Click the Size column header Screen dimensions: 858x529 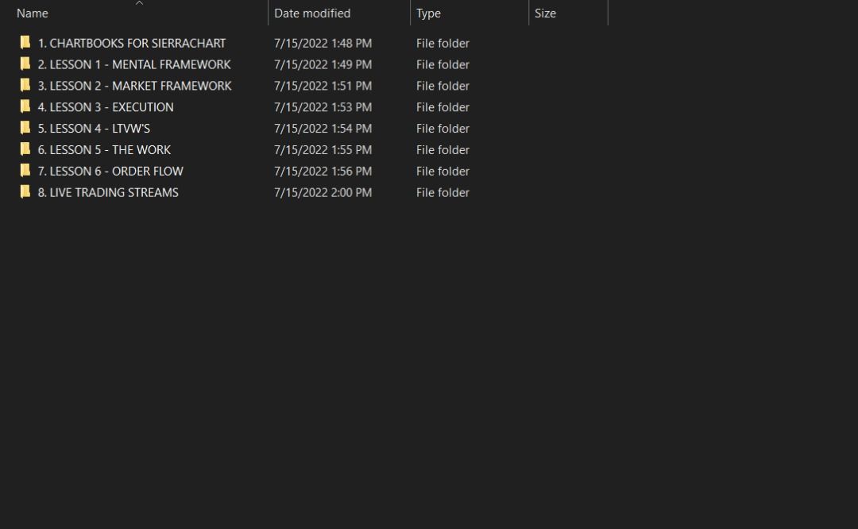(x=545, y=14)
